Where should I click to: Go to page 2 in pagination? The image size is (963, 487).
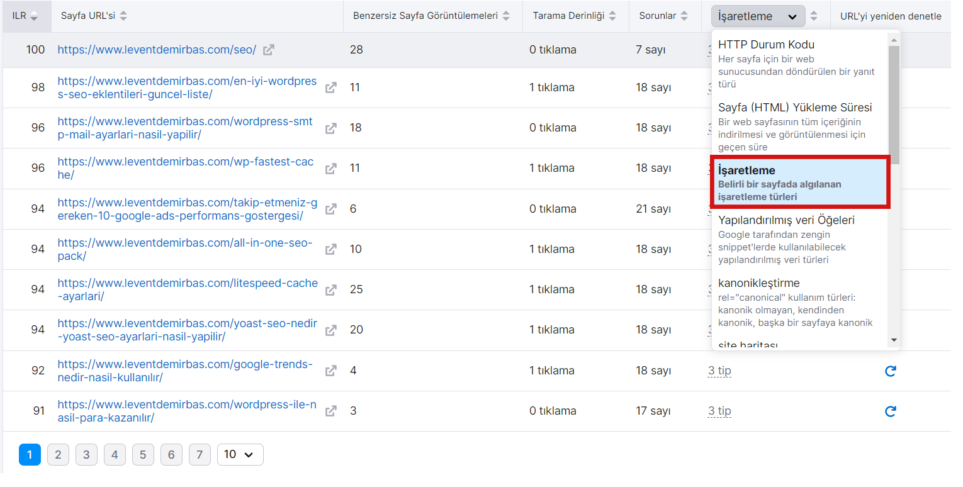click(58, 454)
